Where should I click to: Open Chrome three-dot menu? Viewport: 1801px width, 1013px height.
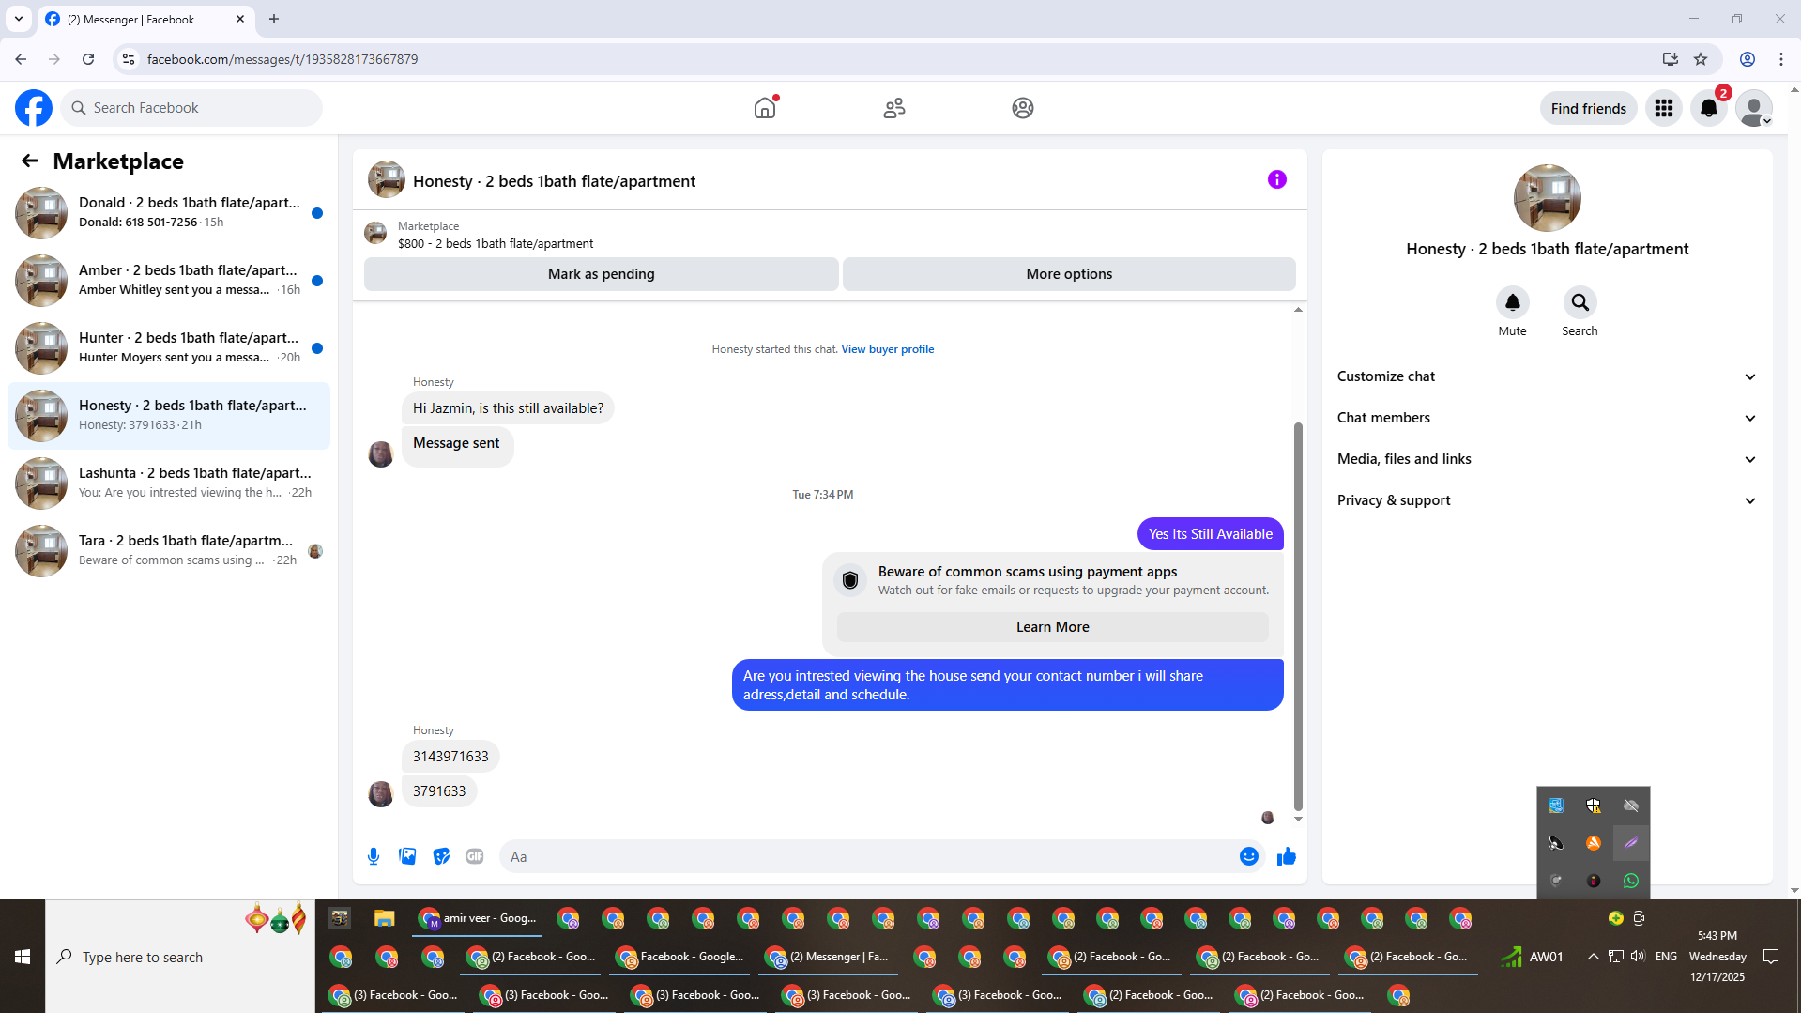tap(1781, 59)
